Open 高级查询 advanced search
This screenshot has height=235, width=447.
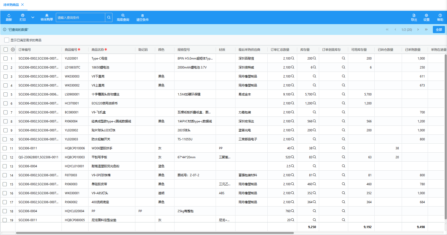point(123,15)
